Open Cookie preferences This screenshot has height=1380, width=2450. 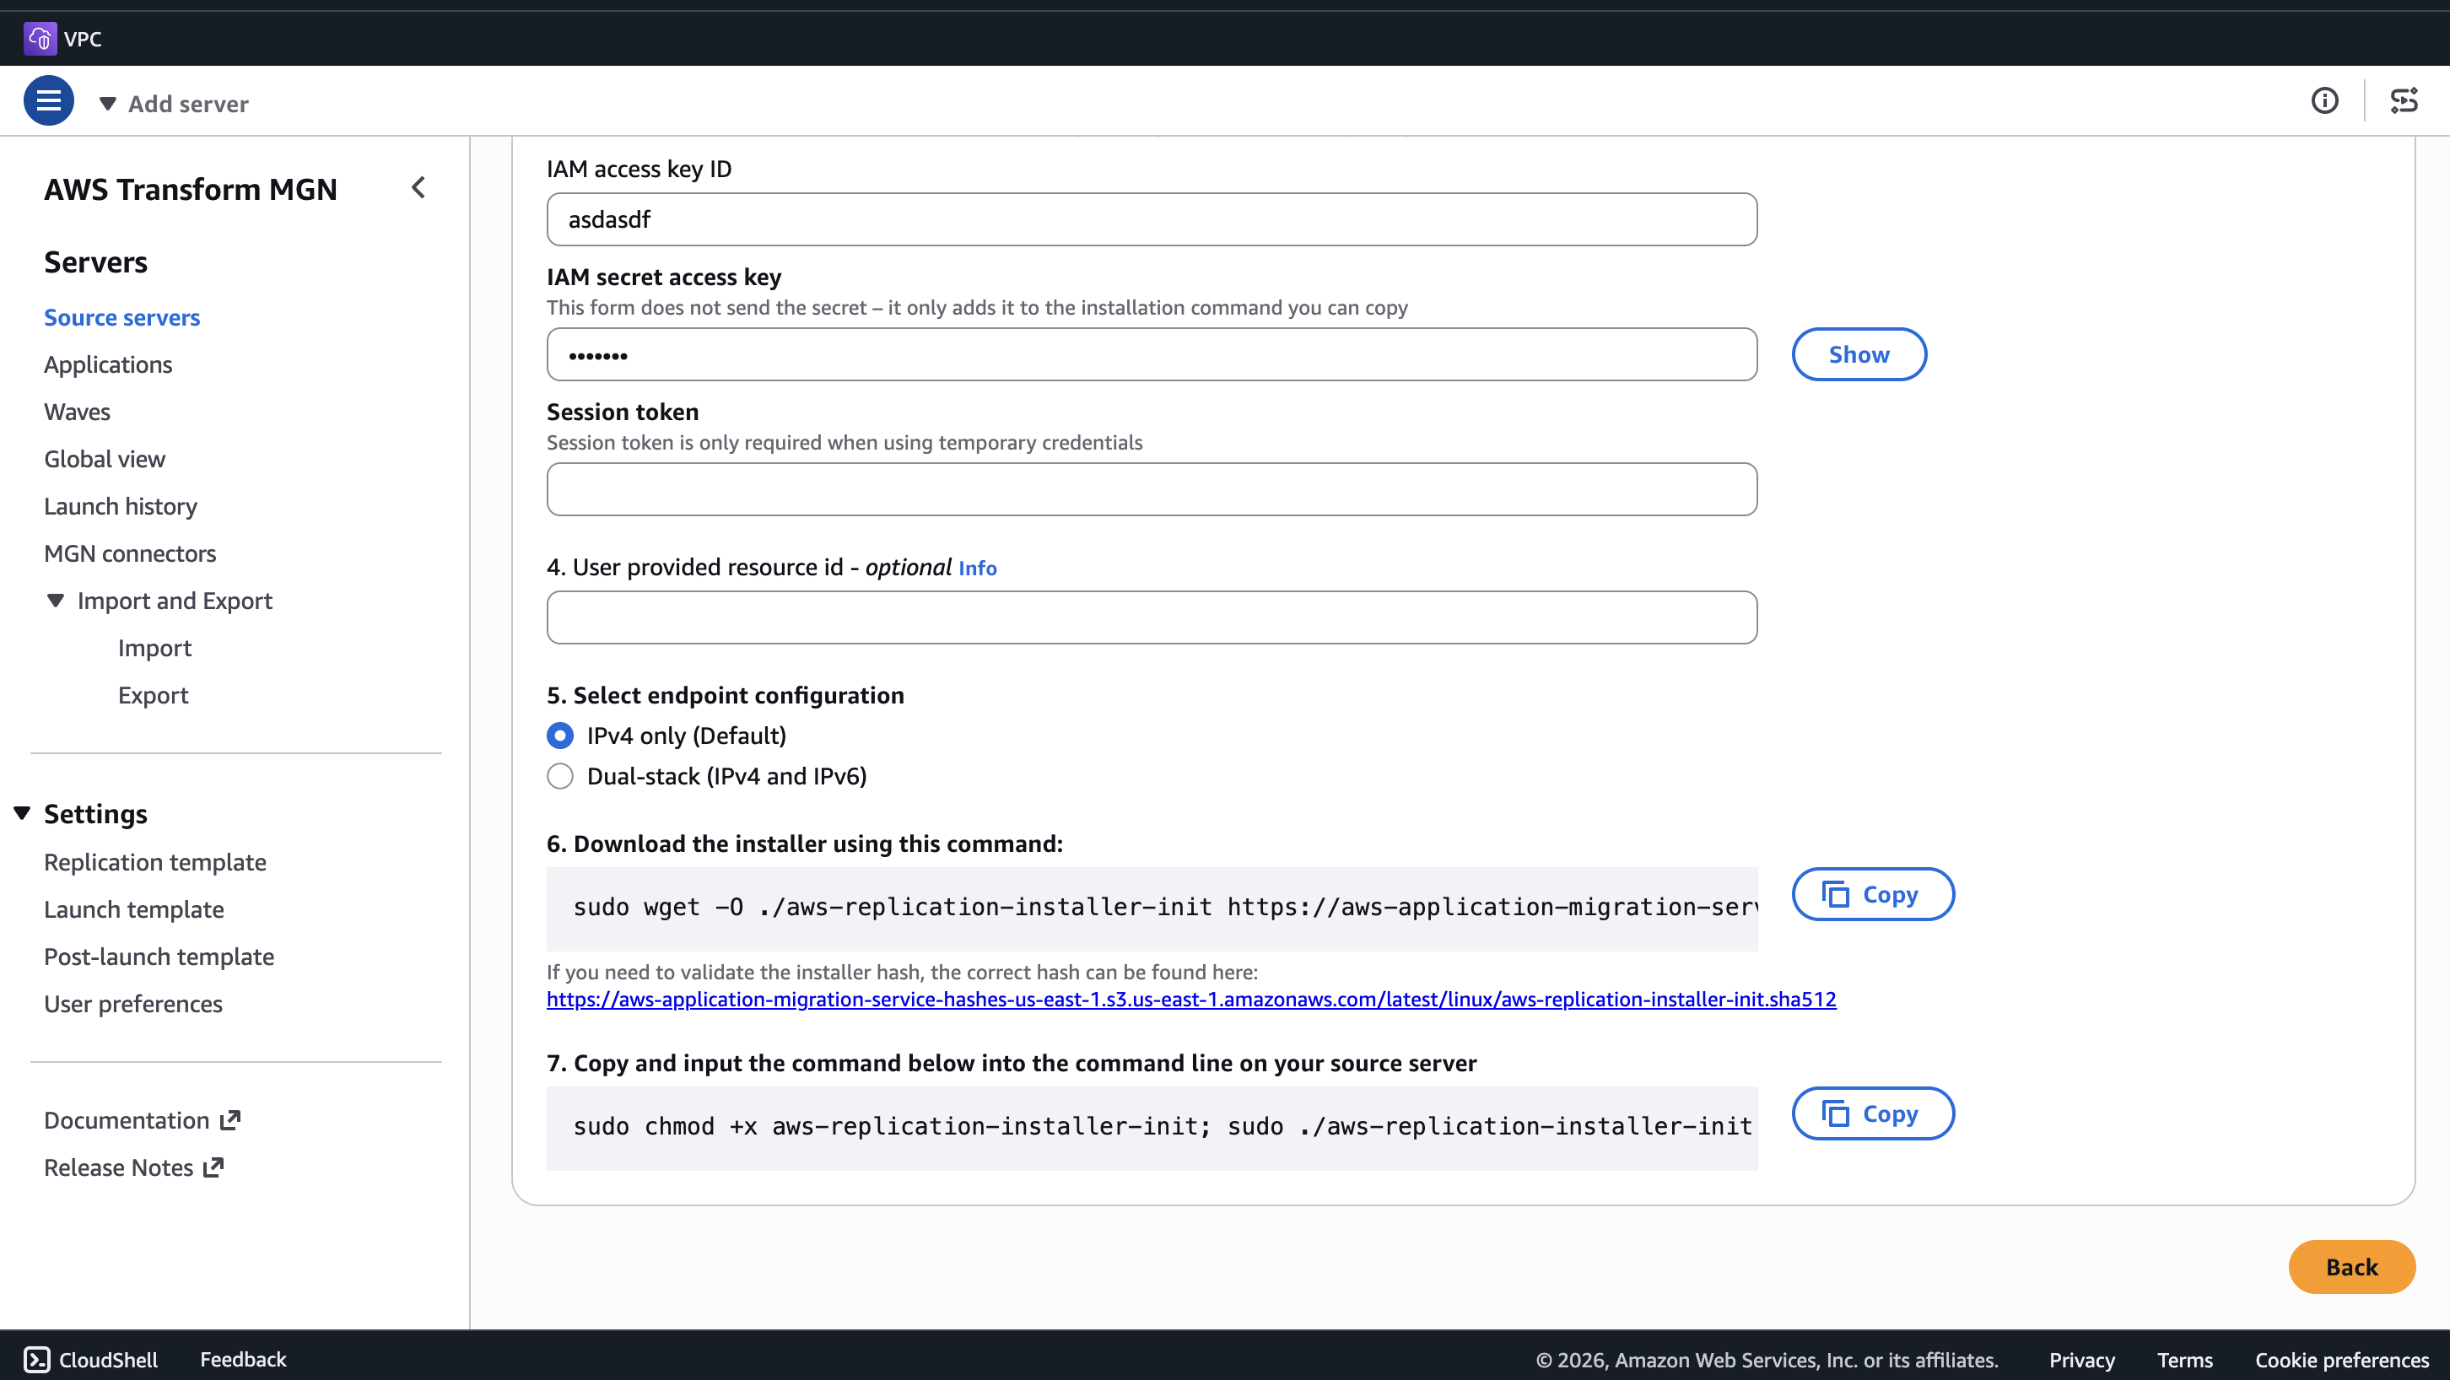tap(2343, 1360)
